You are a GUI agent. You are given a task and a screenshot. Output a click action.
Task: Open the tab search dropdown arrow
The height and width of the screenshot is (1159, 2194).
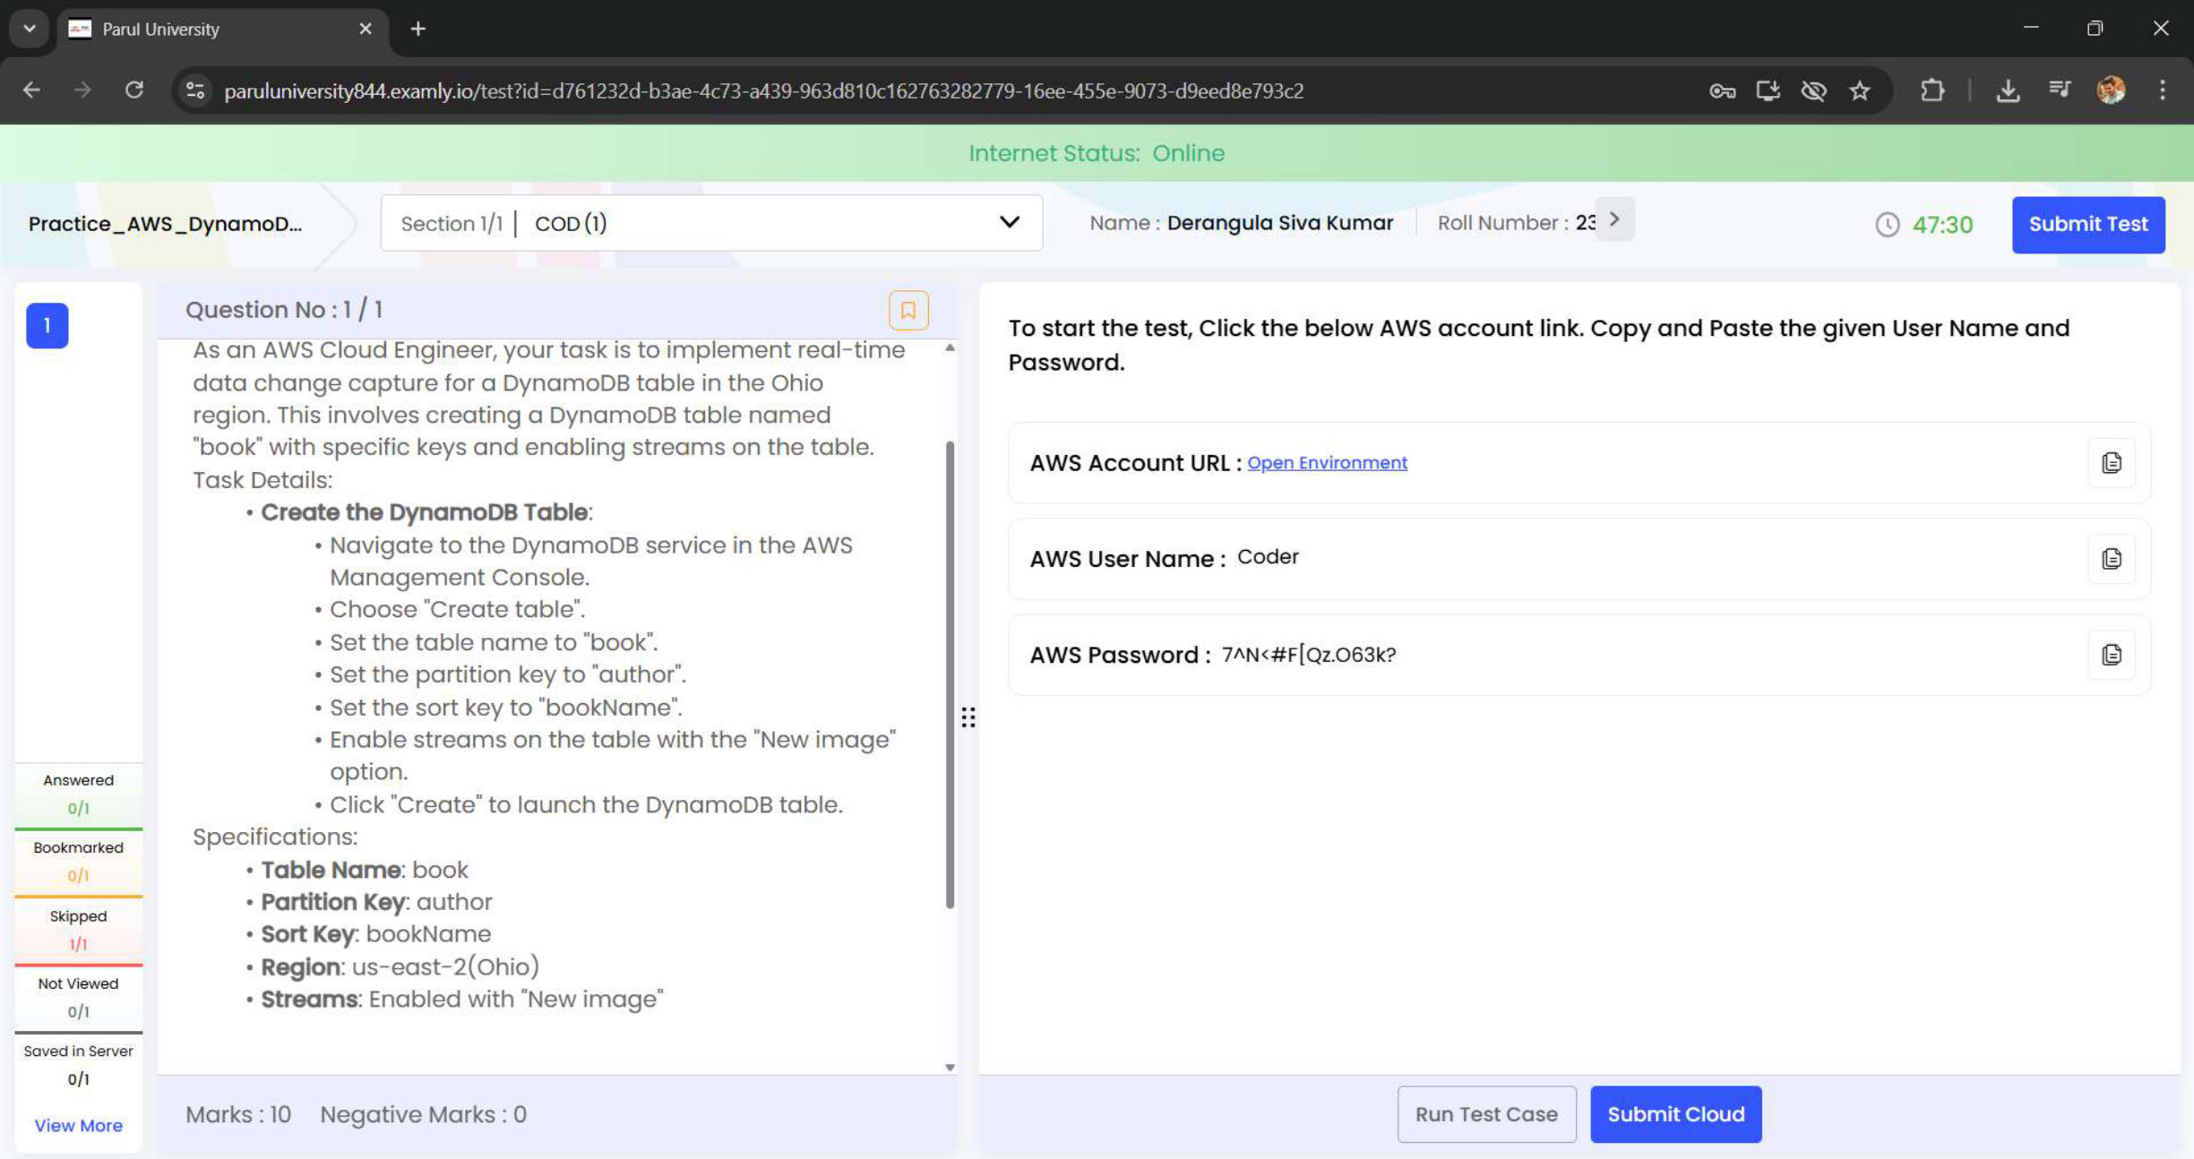29,29
